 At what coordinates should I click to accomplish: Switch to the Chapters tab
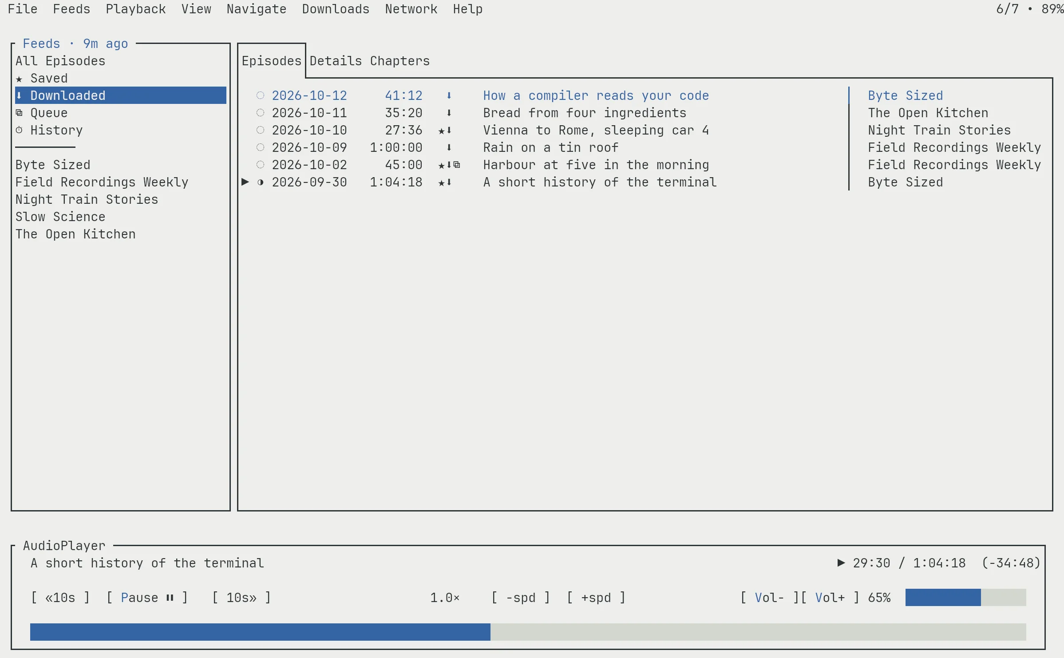tap(400, 61)
